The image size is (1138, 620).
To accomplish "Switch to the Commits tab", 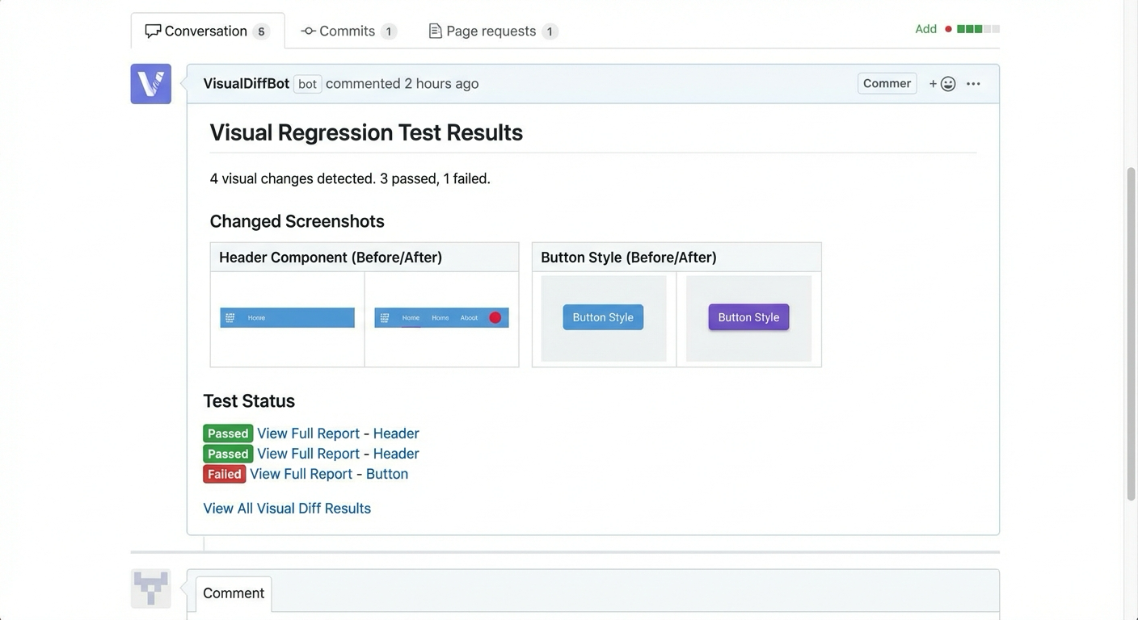I will point(346,30).
